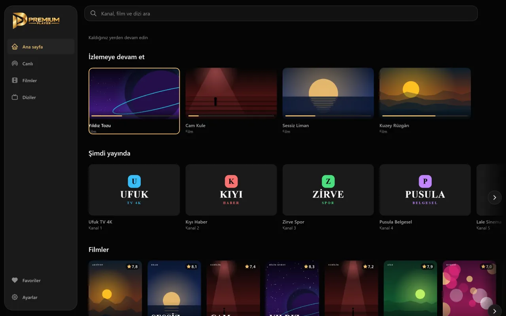This screenshot has height=316, width=506.
Task: Open the Dram film rated 8,1
Action: coord(174,288)
